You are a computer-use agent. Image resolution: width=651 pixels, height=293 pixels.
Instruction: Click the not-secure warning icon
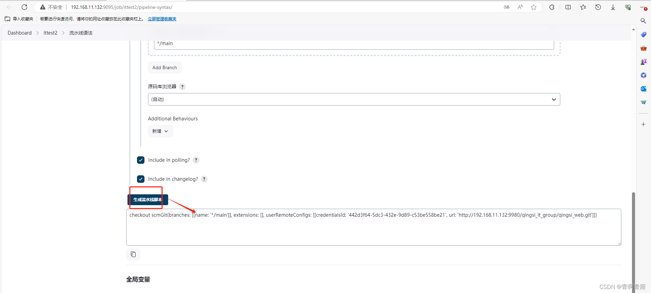click(x=43, y=7)
